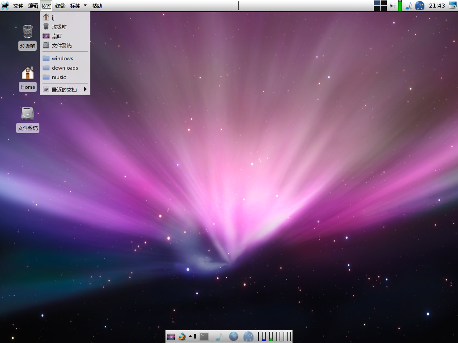Switch to the bottom-right workspace

(x=384, y=8)
